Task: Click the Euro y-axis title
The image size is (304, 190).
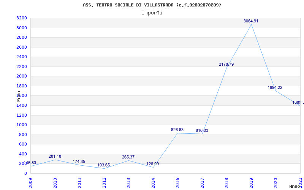Action: (19, 96)
